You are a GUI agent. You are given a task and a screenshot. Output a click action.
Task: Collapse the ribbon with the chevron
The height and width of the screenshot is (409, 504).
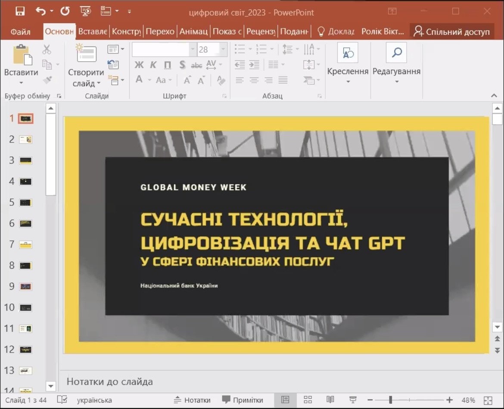coord(494,96)
